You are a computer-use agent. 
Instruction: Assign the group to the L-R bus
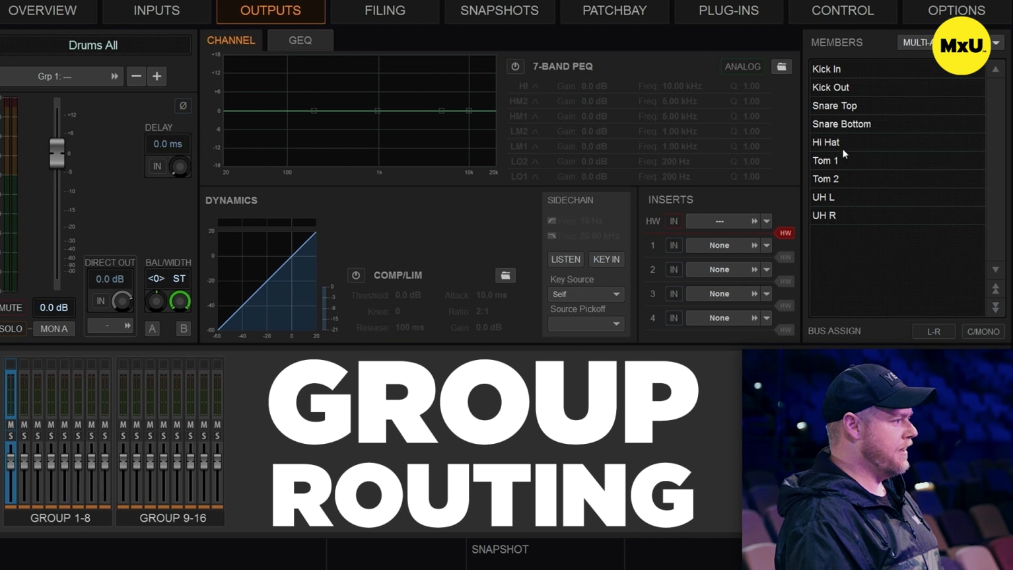click(933, 331)
